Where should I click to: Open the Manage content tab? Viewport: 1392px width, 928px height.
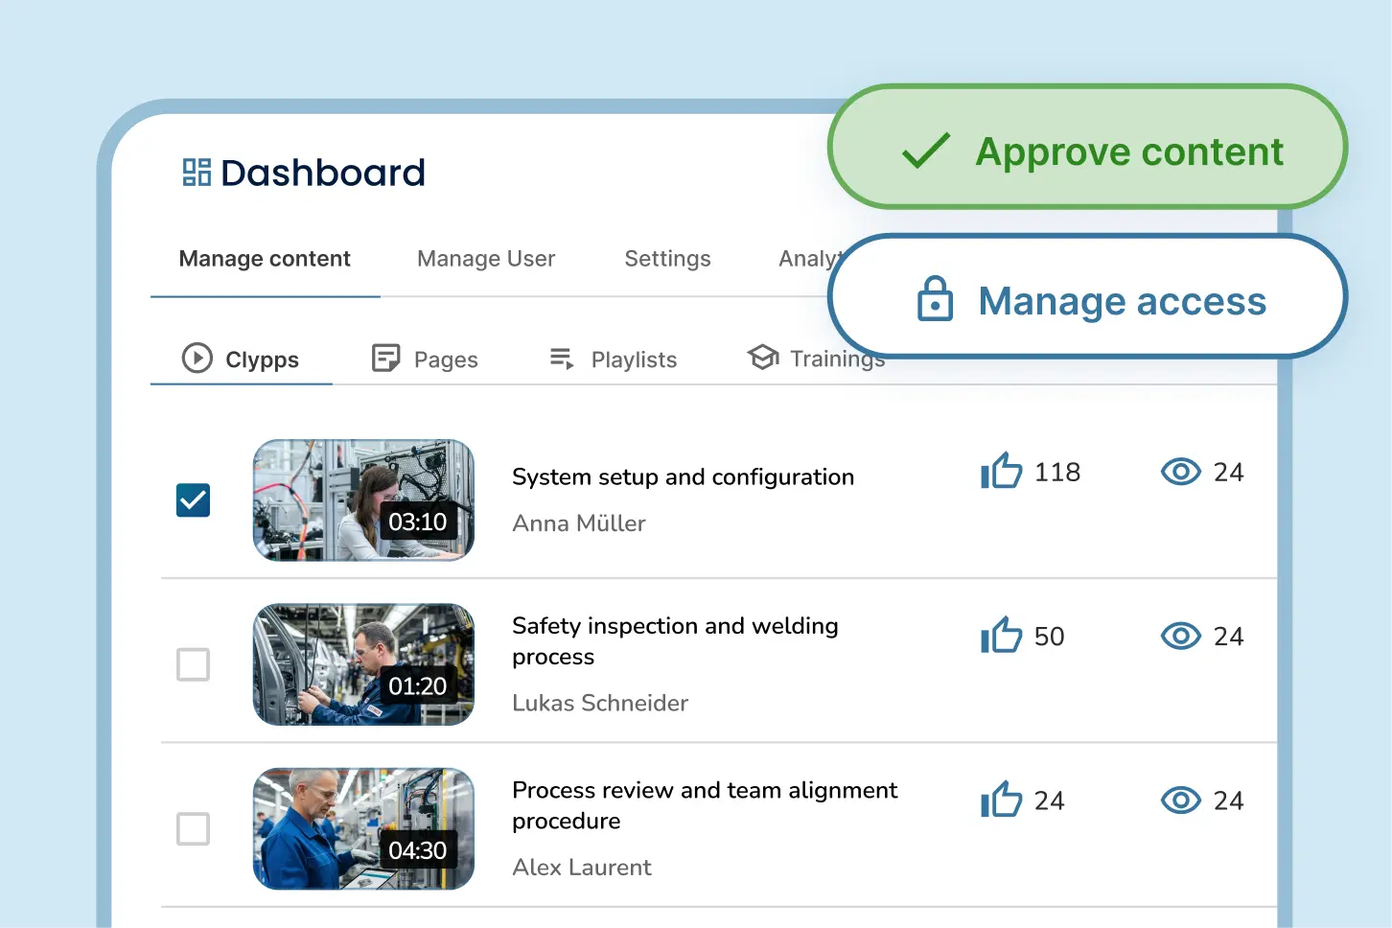(x=265, y=259)
